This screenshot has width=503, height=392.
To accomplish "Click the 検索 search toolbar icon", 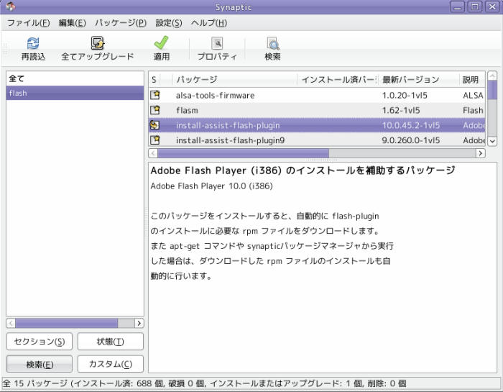I will tap(272, 44).
